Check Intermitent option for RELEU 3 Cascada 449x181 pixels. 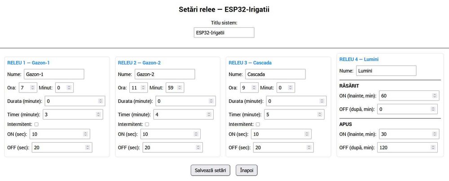click(x=257, y=124)
